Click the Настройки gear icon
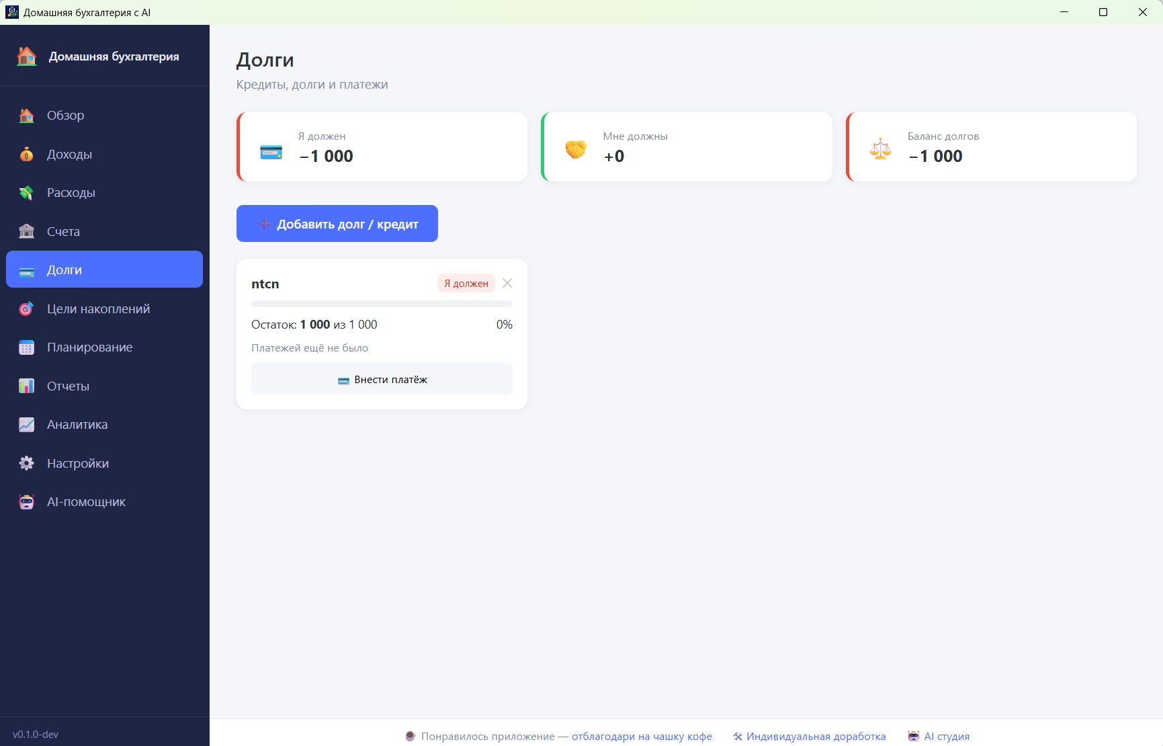The width and height of the screenshot is (1163, 746). (26, 464)
